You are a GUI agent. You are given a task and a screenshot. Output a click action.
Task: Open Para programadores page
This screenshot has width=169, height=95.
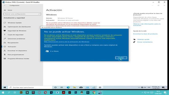tap(16, 55)
